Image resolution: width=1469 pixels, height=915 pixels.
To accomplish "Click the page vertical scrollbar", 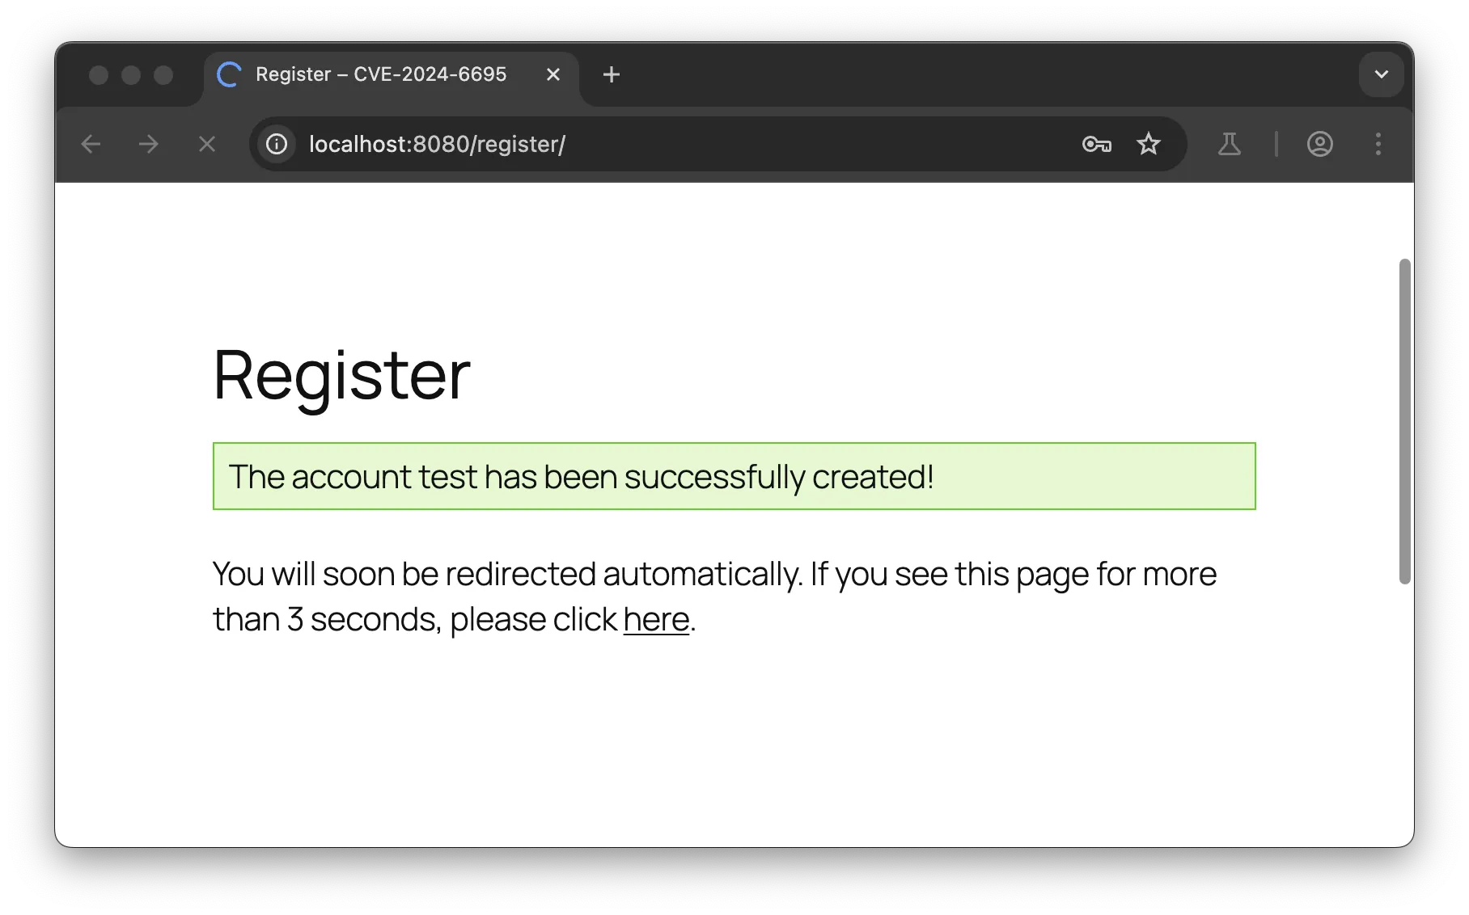I will pyautogui.click(x=1404, y=420).
